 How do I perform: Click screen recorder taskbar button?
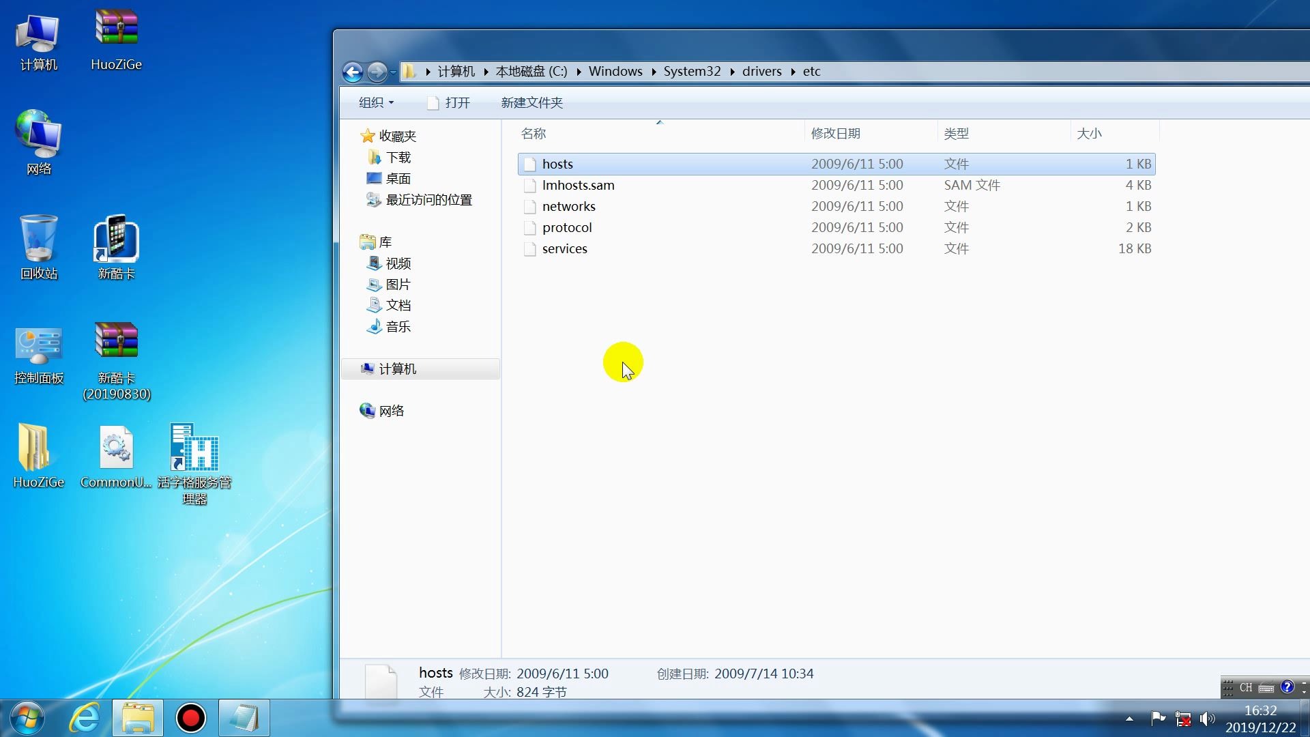[191, 718]
